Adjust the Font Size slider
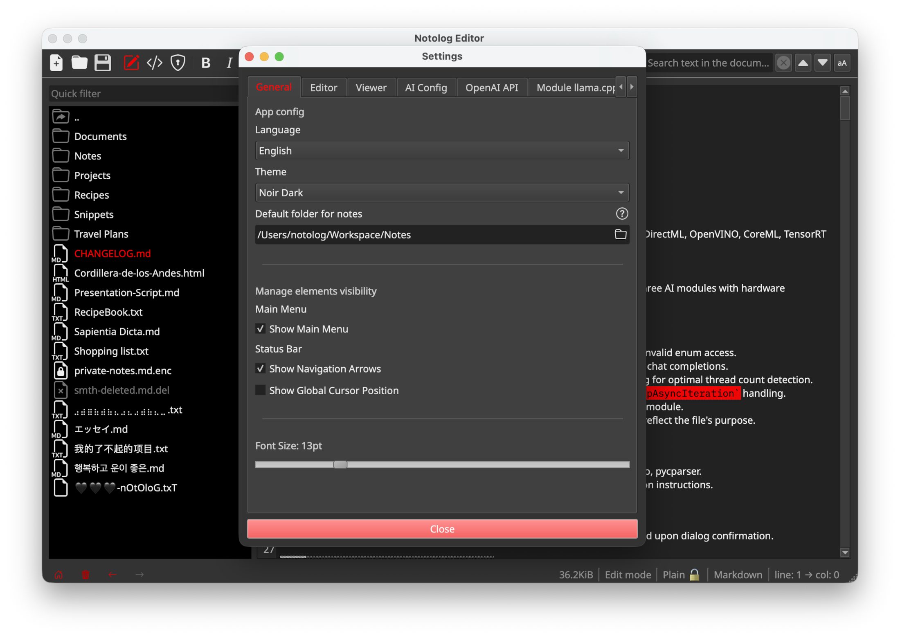 pos(340,465)
